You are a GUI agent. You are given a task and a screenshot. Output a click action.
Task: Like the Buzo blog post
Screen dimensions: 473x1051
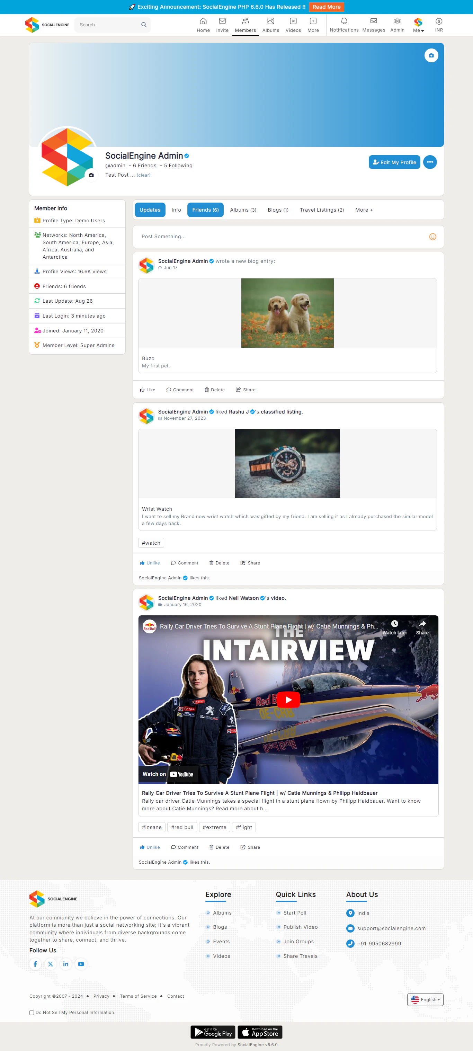[x=147, y=390]
